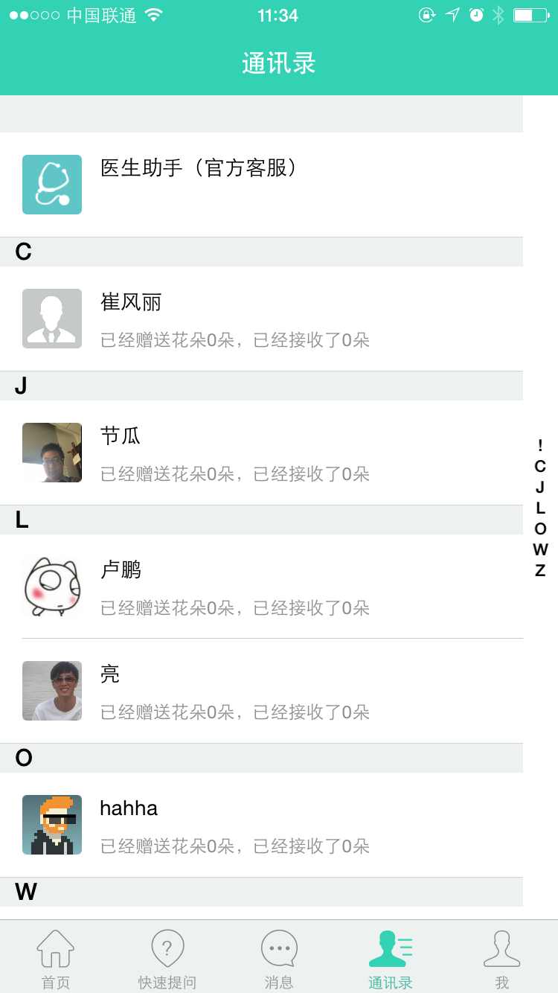
Task: Jump to letter O in index bar
Action: [540, 529]
